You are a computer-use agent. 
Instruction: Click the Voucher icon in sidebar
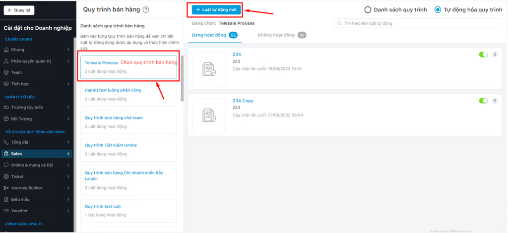coord(6,211)
